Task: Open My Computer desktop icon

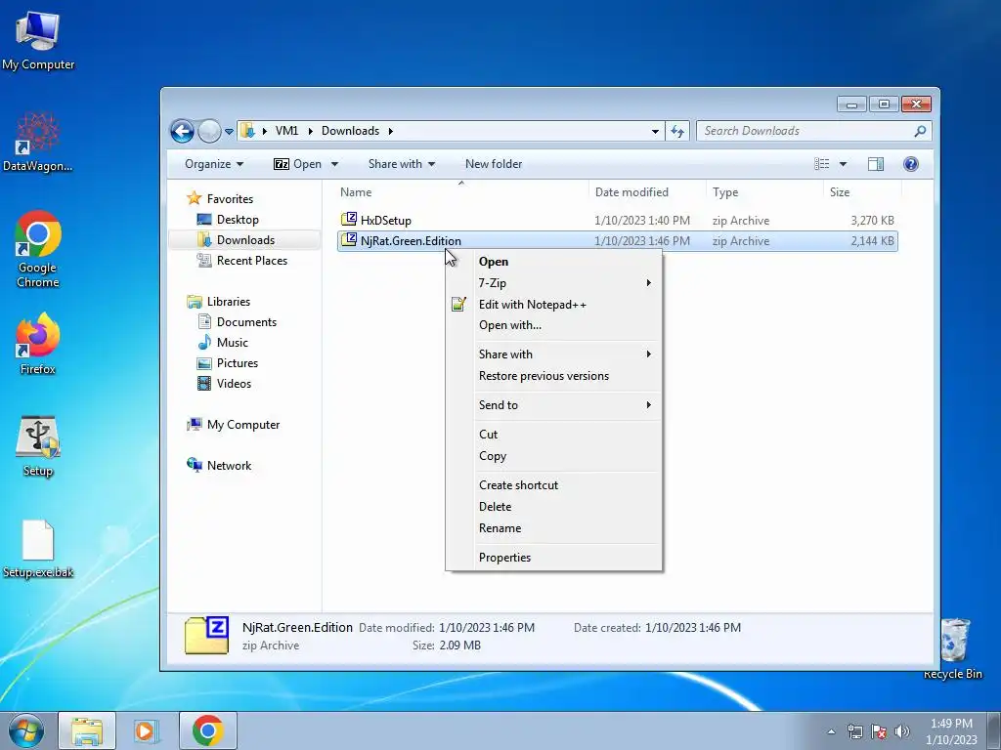Action: [x=38, y=40]
